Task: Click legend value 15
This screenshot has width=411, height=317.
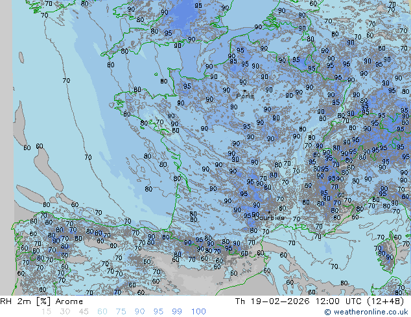Action: [x=46, y=312]
